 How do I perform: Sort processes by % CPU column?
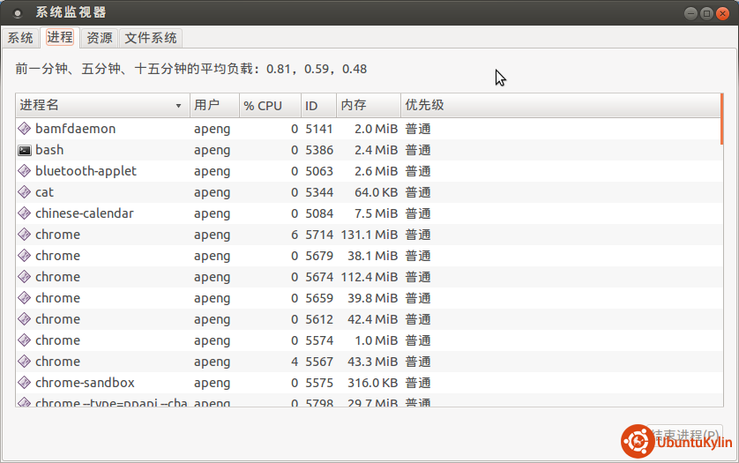coord(269,106)
